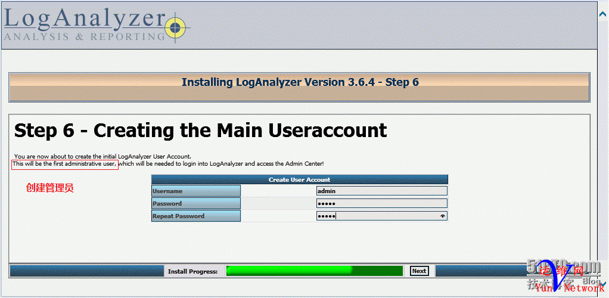The image size is (609, 298).
Task: Click the Next button
Action: [419, 271]
